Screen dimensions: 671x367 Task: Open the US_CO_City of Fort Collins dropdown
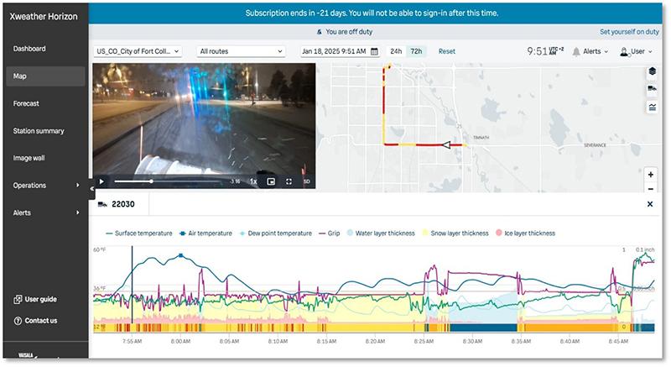coord(138,51)
